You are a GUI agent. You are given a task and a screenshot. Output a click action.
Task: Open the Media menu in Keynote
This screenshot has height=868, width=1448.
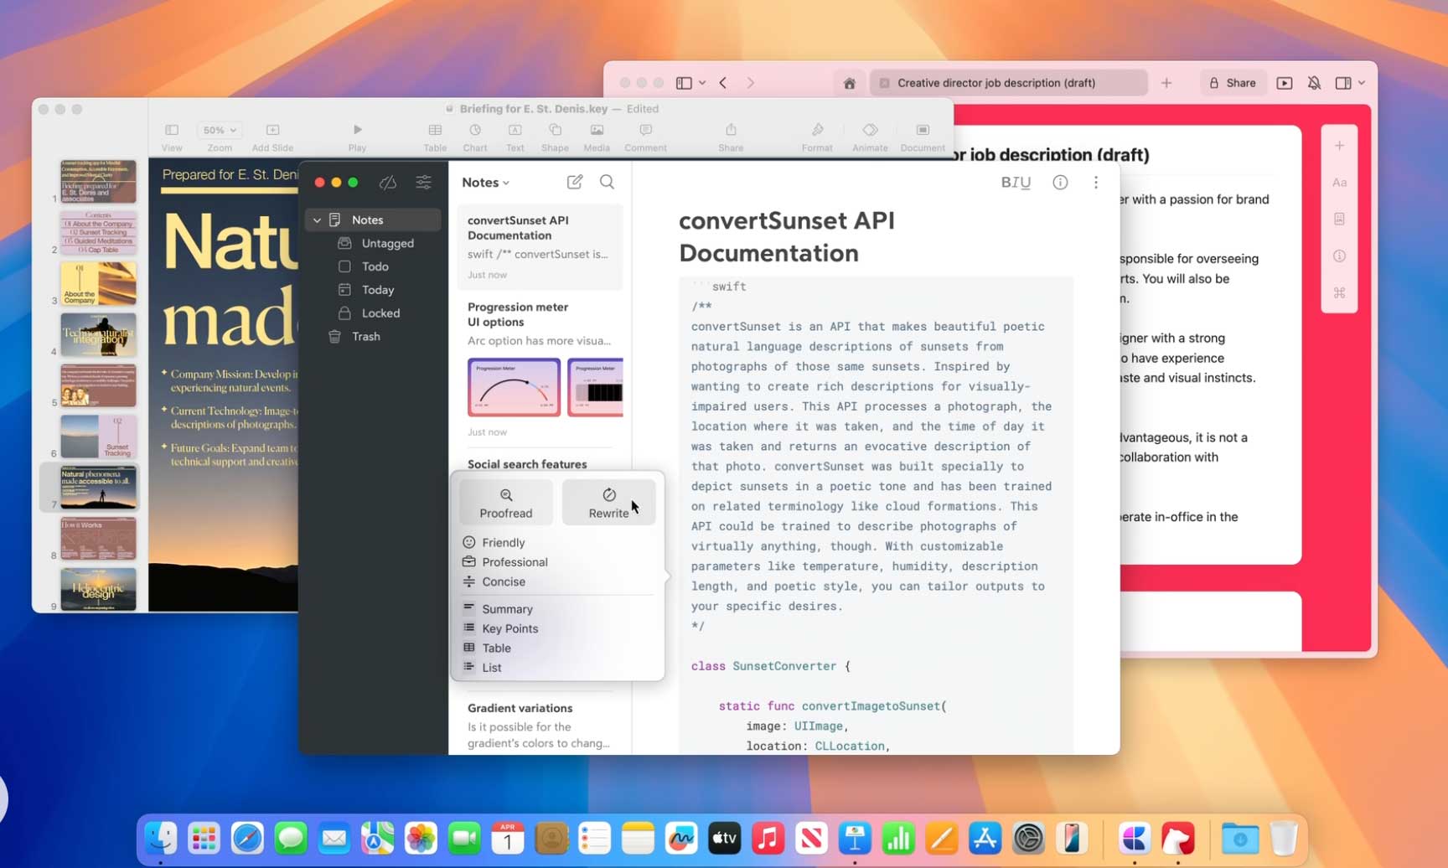(597, 137)
